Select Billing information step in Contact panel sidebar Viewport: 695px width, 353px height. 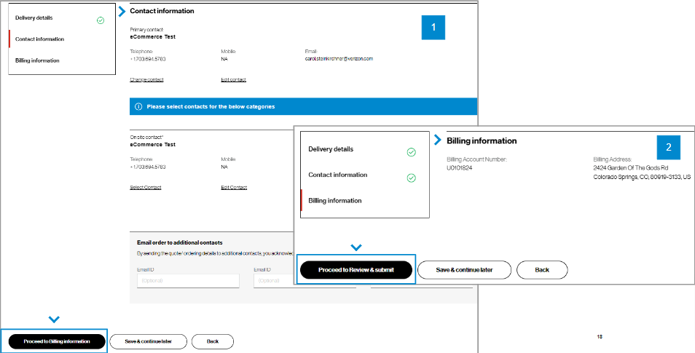coord(37,60)
